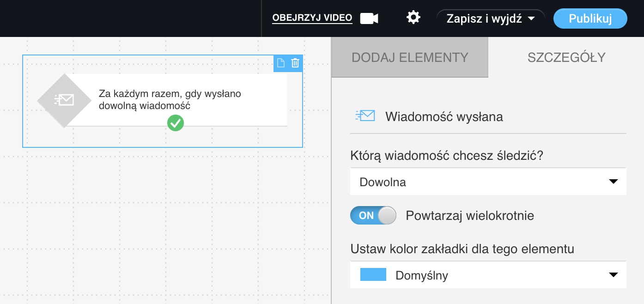Screen dimensions: 644x304
Task: Click the 'Ustaw kolor zakładki dla tego elementu' label
Action: [462, 249]
